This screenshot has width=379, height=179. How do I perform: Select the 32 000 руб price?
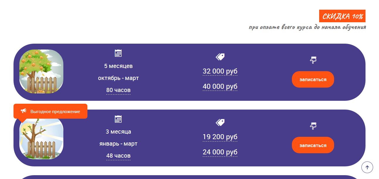[x=220, y=71]
